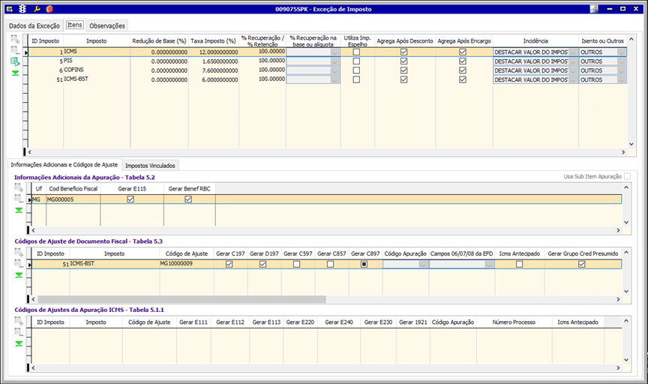Check the Usa Sub Item Apuração box
Image resolution: width=648 pixels, height=384 pixels.
(627, 176)
